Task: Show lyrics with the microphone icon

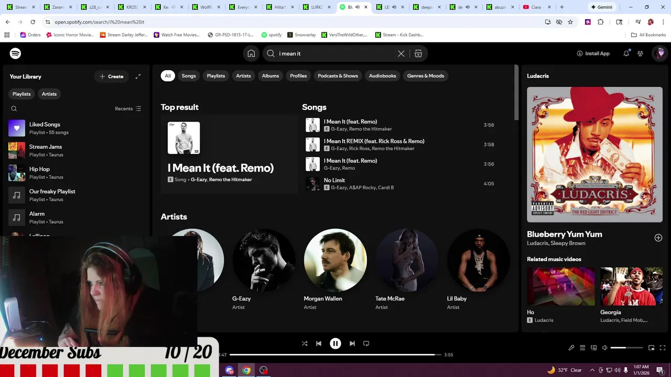Action: tap(571, 348)
